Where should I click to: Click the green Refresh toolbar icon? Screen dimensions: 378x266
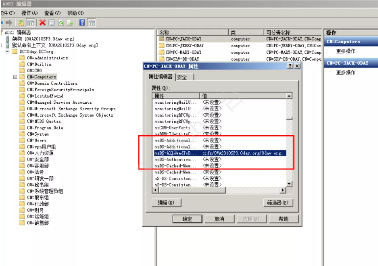[x=61, y=23]
